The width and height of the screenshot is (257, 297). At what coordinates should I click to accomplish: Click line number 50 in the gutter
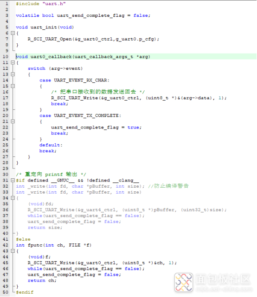click(6, 292)
